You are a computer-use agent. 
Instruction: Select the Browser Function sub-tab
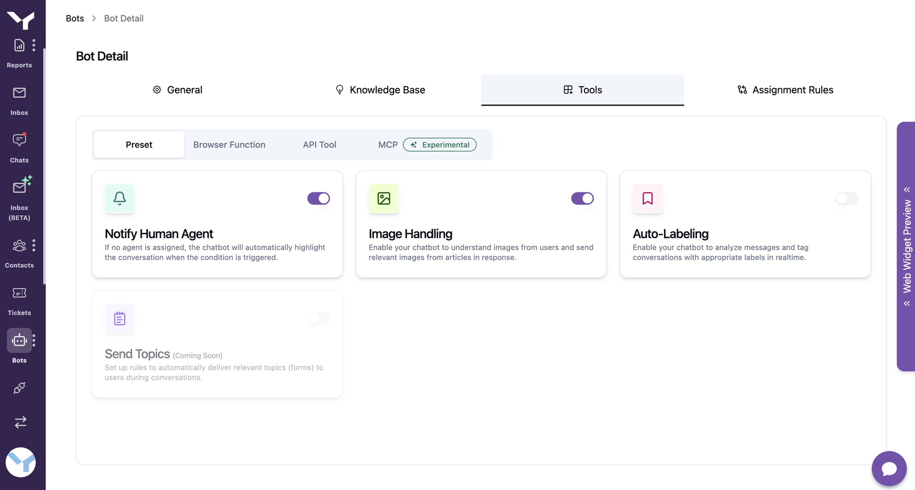pos(229,144)
